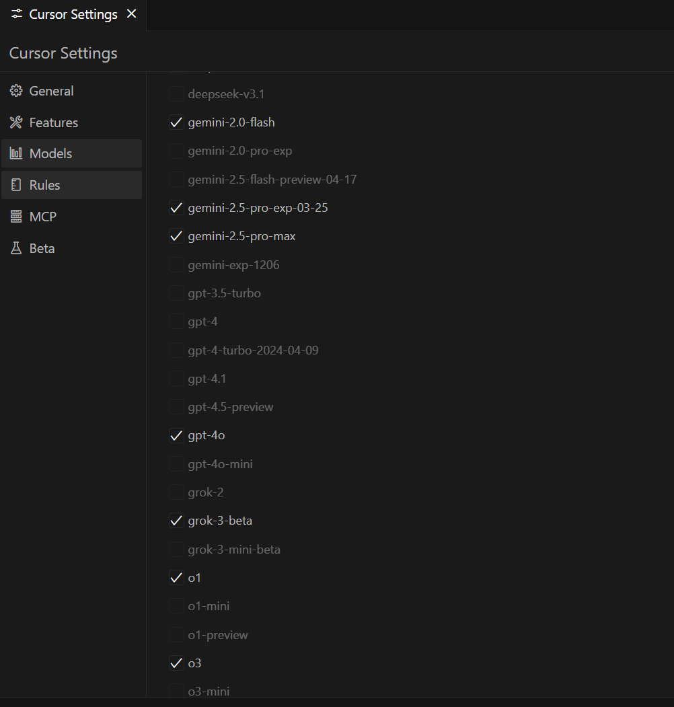Click the Rules book icon

[x=16, y=185]
